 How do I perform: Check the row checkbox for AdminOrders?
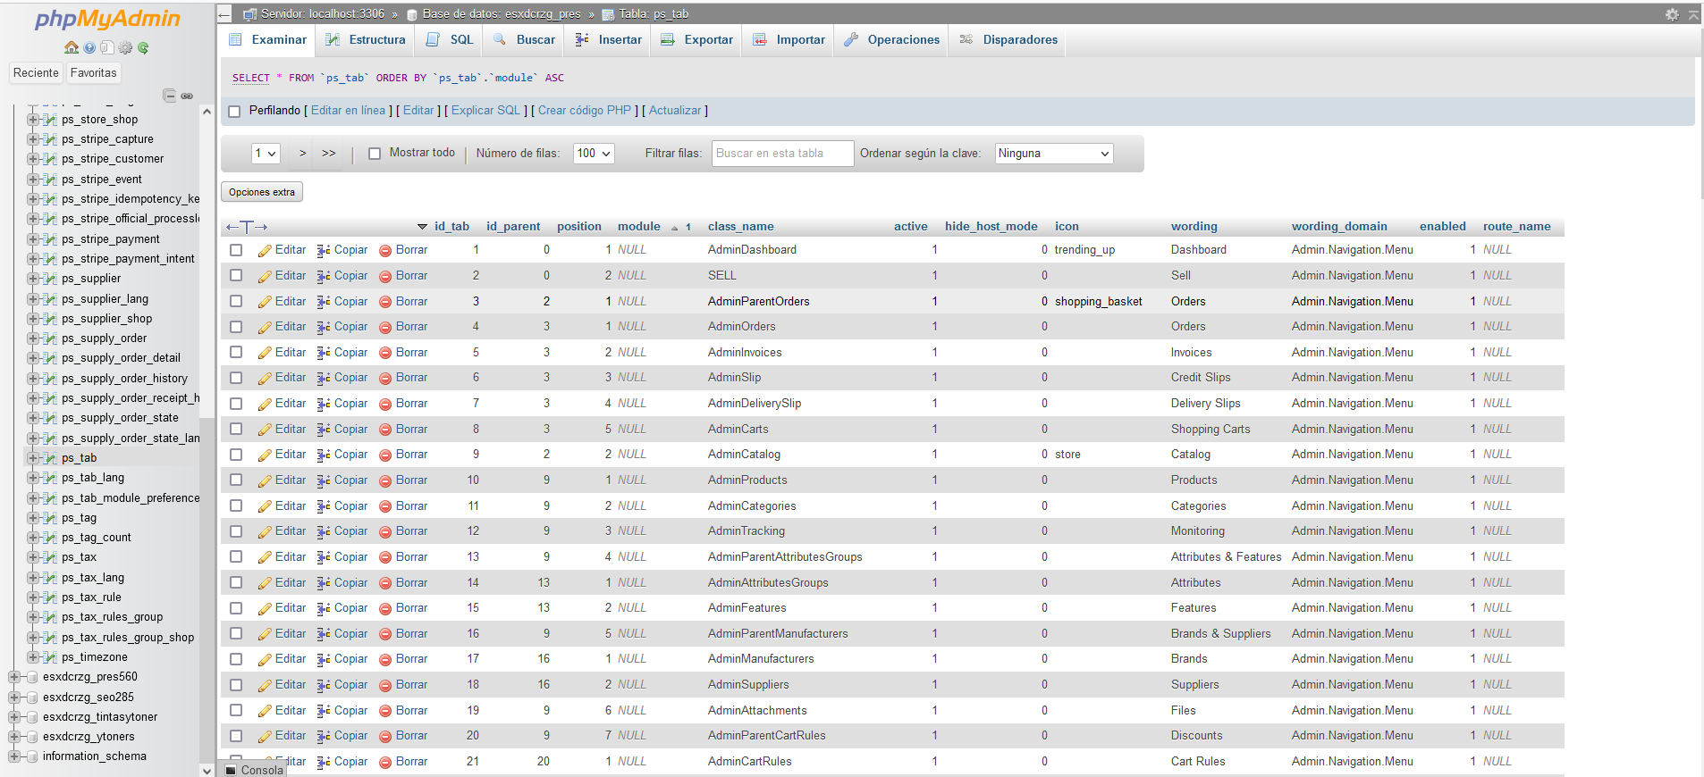(236, 327)
